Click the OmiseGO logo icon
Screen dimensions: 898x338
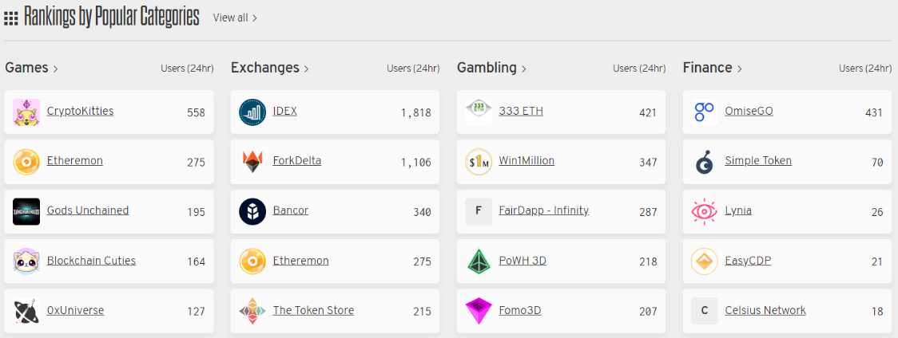(704, 112)
